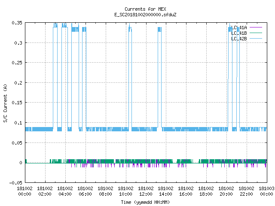Click the x-axis tick 181002 10:00

click(125, 191)
